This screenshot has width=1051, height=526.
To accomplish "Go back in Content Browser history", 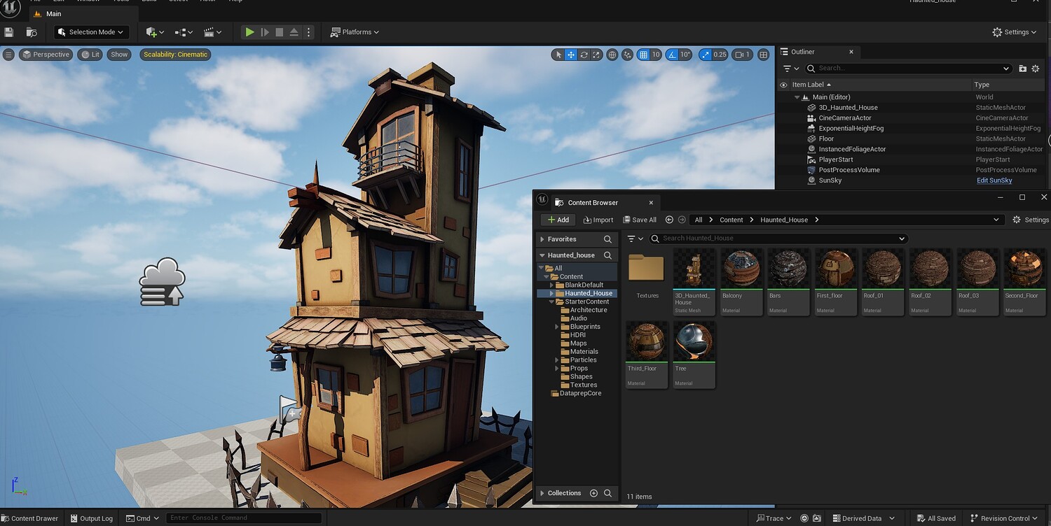I will coord(669,220).
